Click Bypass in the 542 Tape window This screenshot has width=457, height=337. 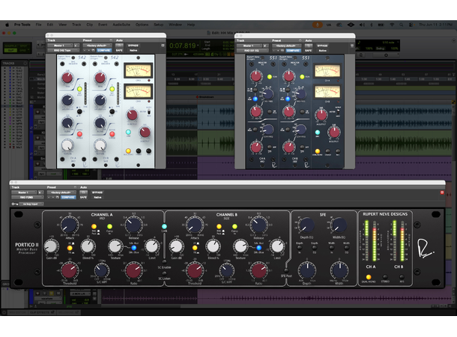[x=133, y=46]
